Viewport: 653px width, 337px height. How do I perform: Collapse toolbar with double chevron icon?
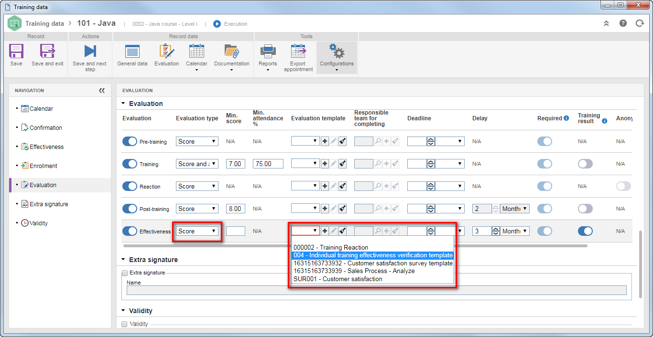pos(606,23)
